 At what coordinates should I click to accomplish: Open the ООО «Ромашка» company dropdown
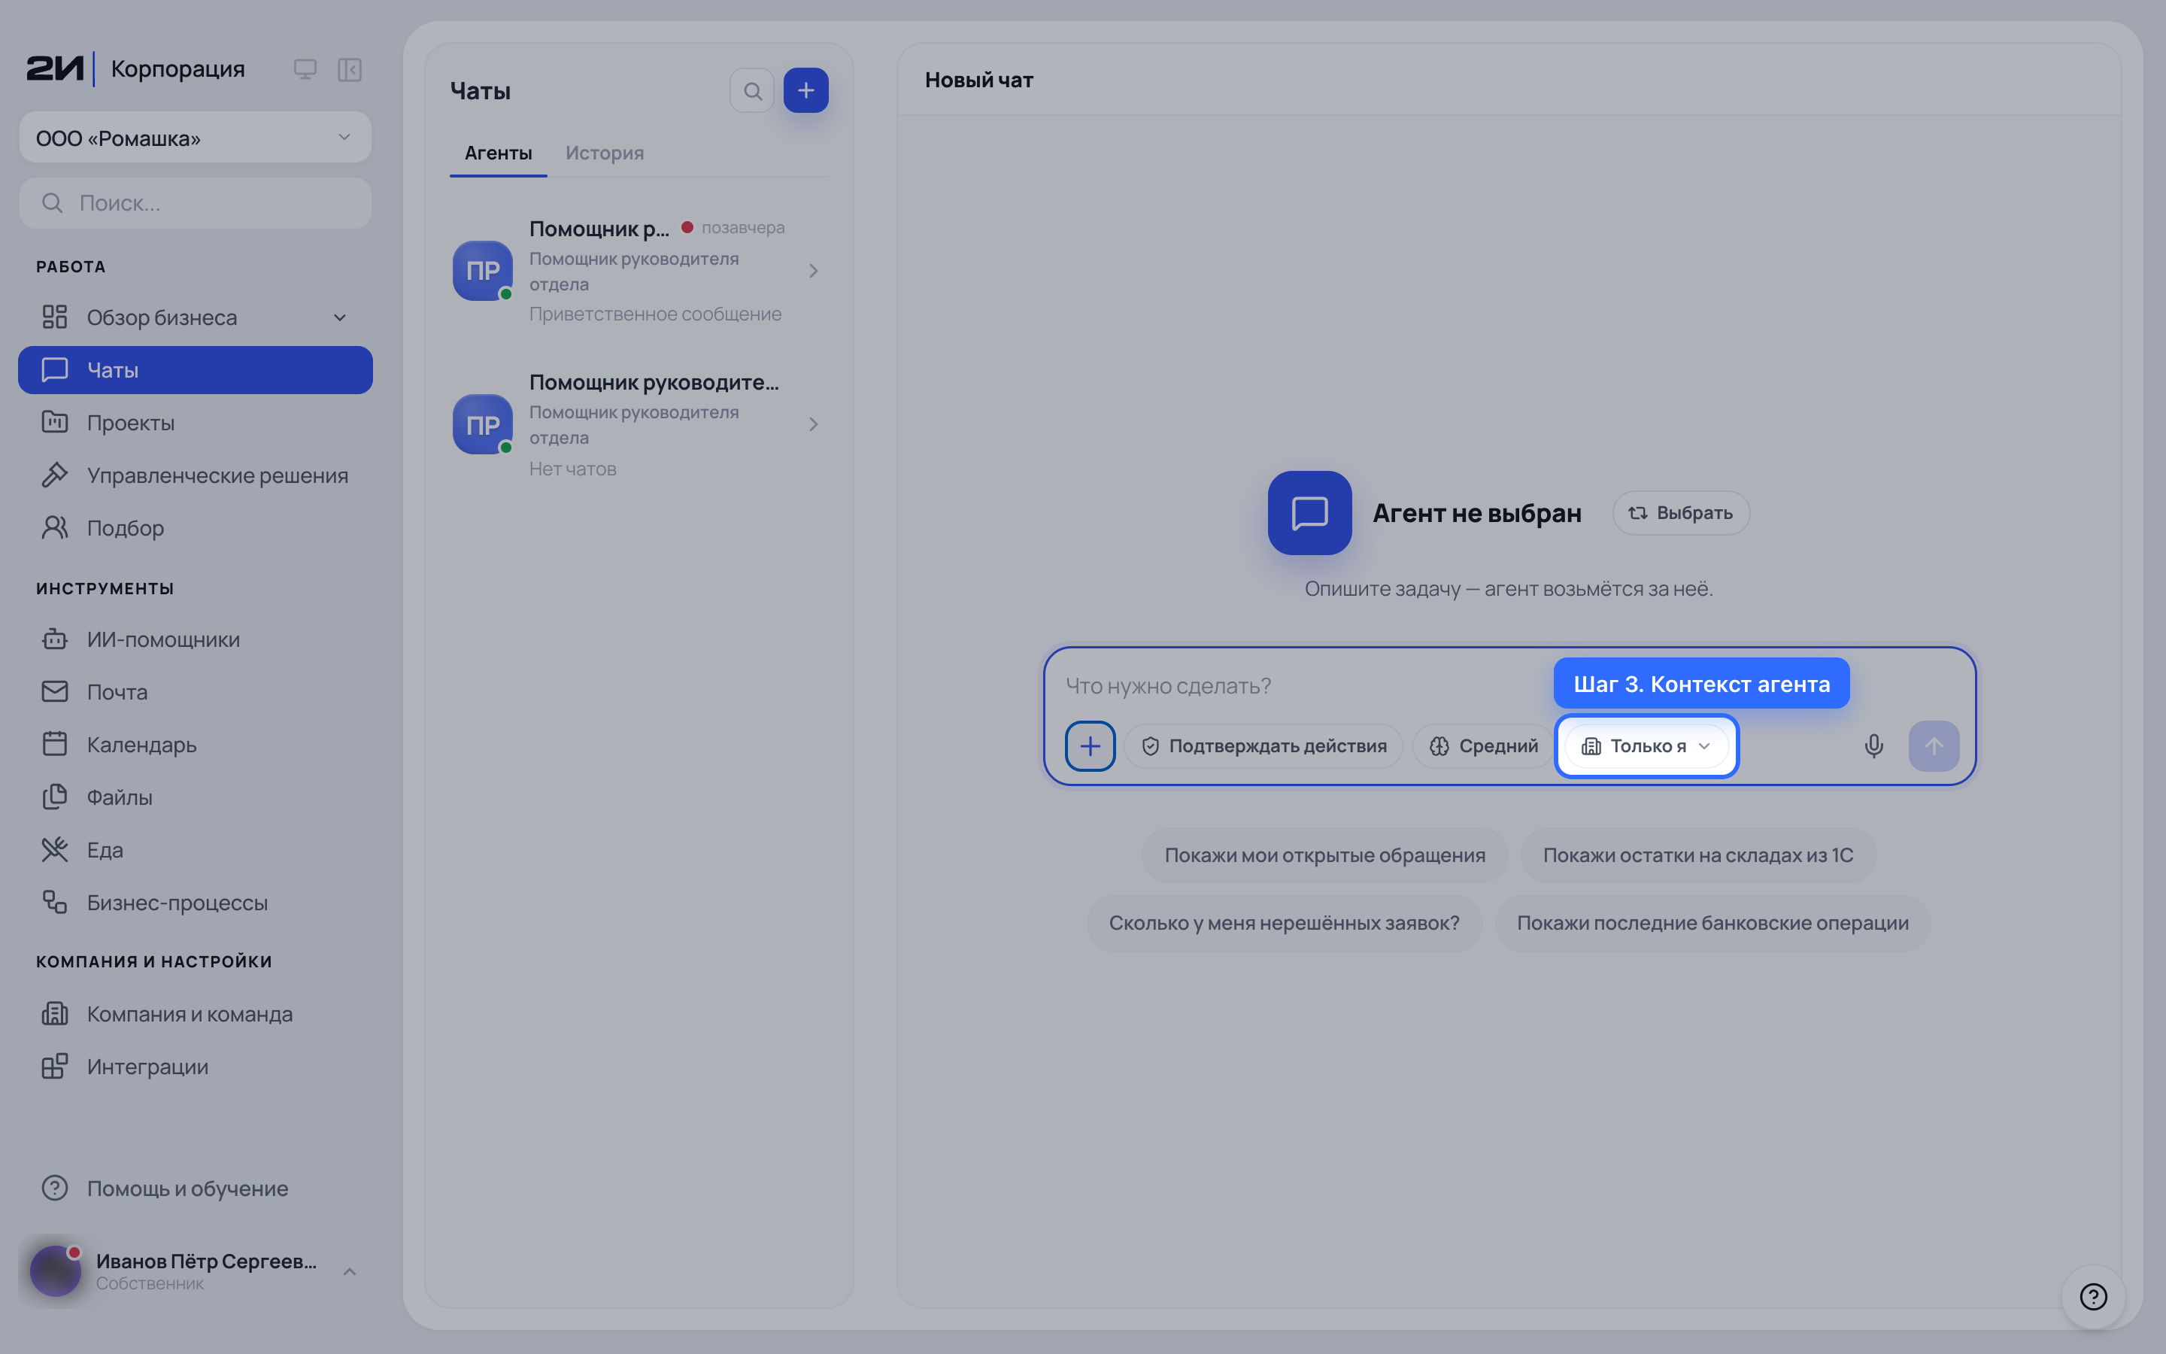point(195,137)
